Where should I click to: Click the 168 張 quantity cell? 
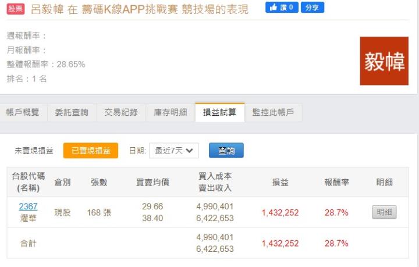point(99,212)
